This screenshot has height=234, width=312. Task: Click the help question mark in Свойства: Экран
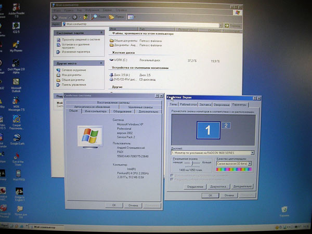coord(254,98)
